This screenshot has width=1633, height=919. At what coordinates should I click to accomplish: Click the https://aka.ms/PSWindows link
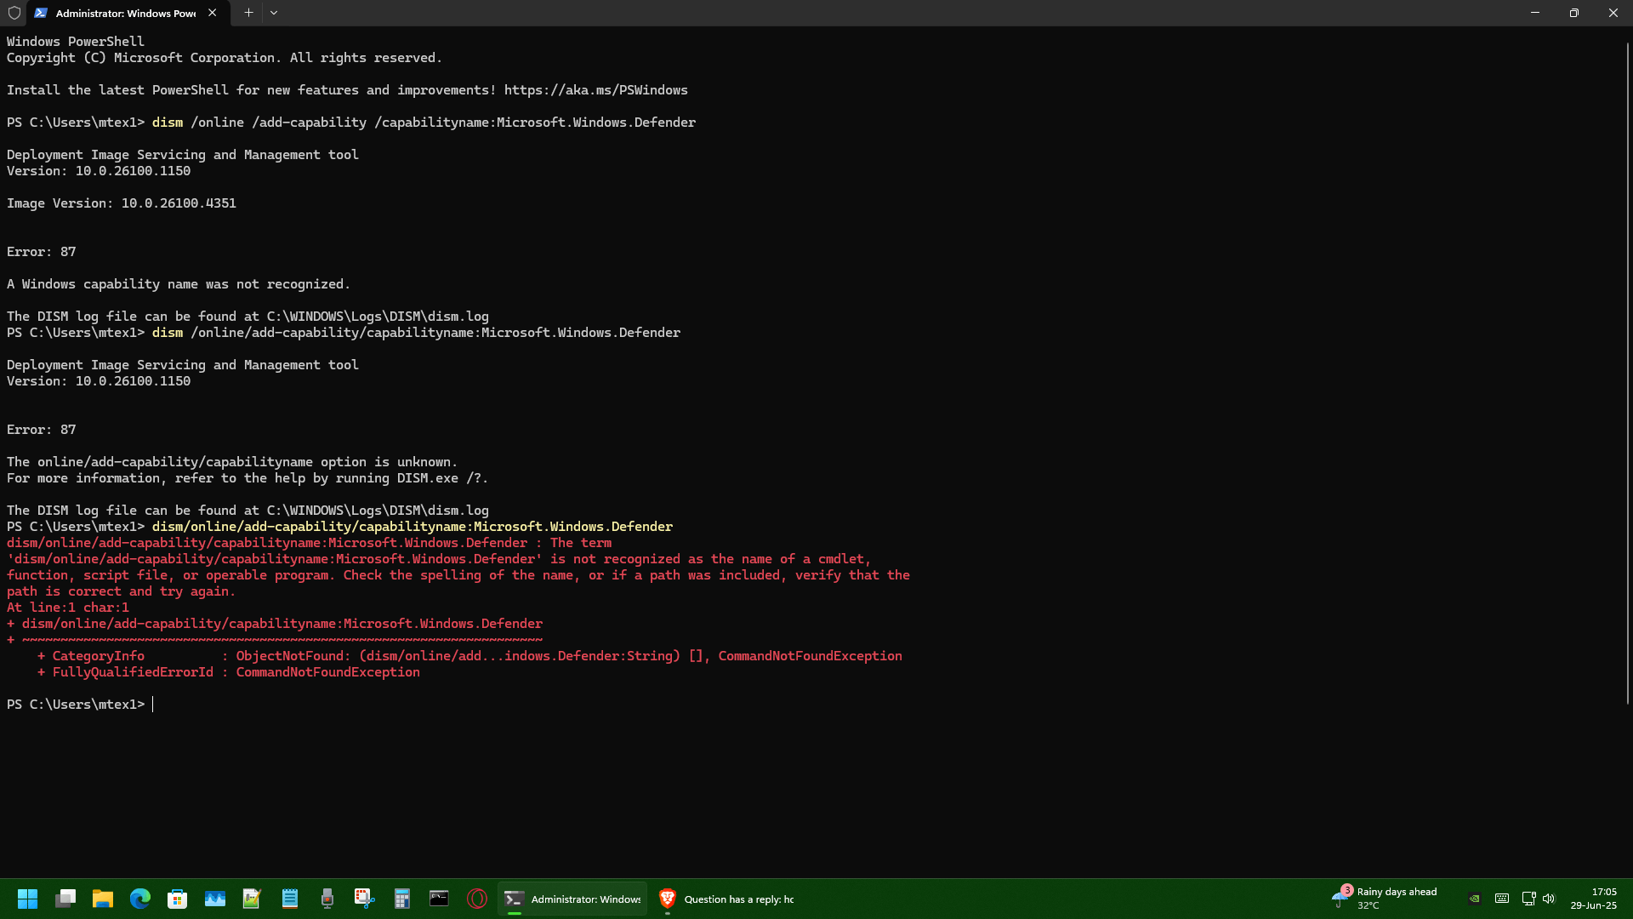[595, 90]
